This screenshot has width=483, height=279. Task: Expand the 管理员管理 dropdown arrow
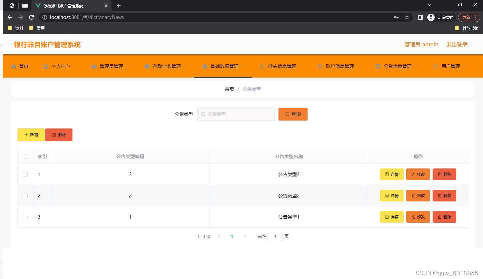point(128,66)
